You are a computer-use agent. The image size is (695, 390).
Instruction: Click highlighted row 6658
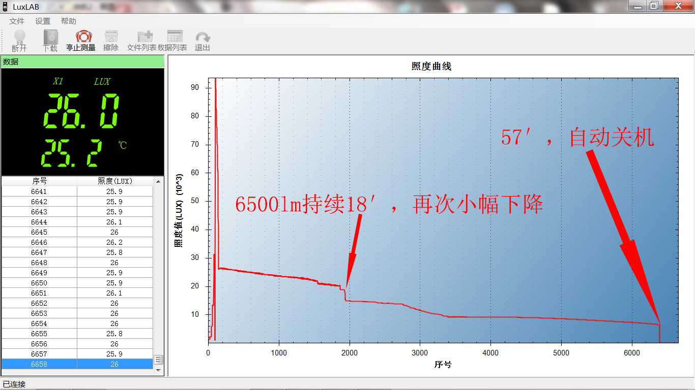tap(77, 364)
